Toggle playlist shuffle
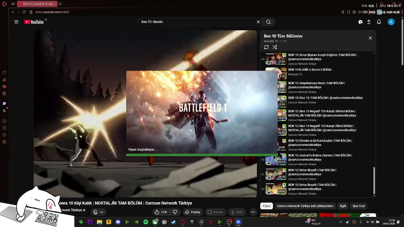404x227 pixels. click(x=275, y=47)
